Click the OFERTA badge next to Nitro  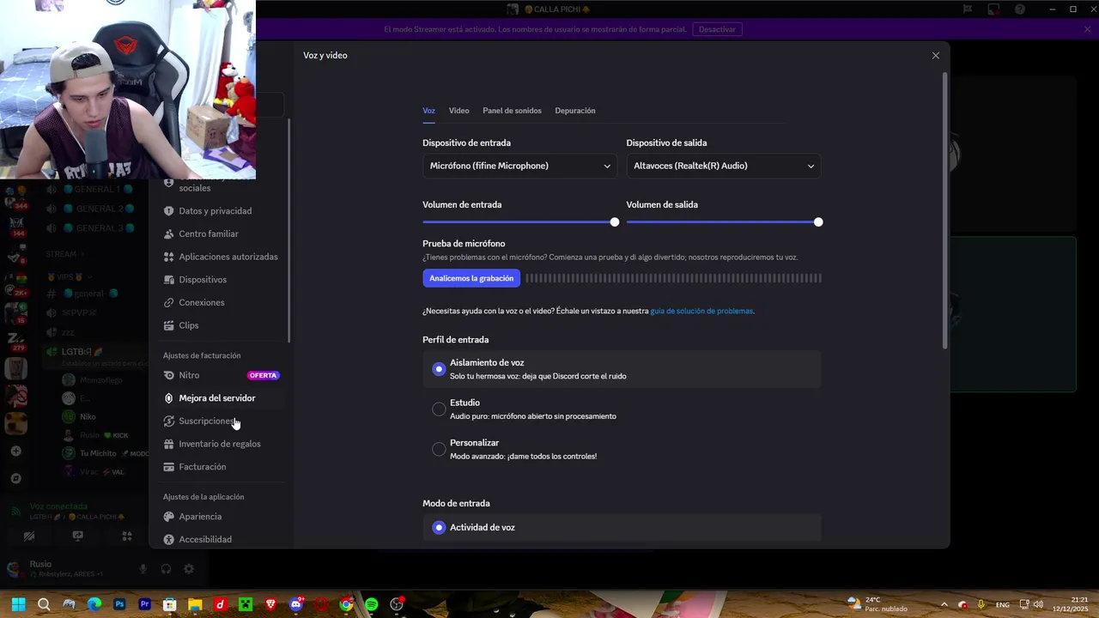coord(263,375)
